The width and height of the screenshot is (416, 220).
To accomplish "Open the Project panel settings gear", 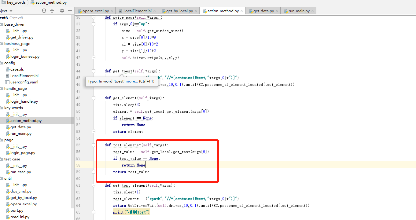I will pyautogui.click(x=62, y=11).
